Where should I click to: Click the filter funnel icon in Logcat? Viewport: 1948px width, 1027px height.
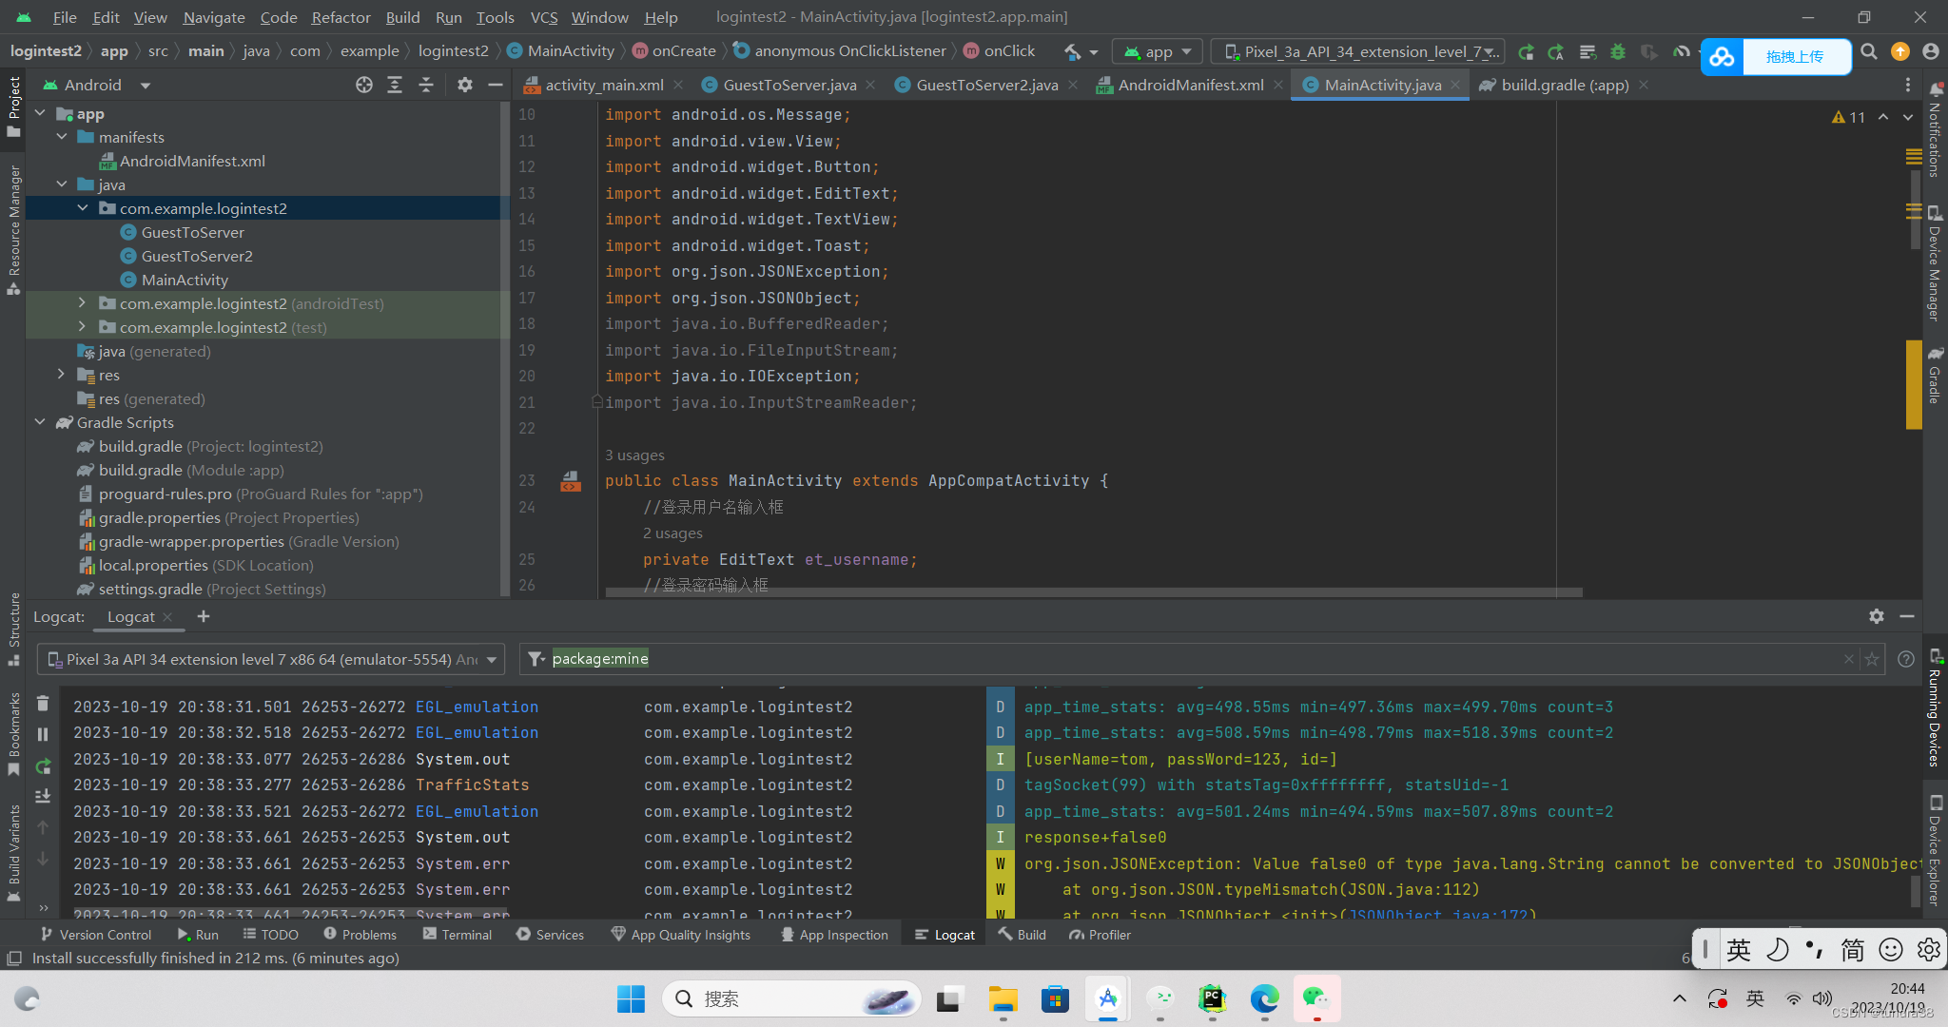coord(537,659)
